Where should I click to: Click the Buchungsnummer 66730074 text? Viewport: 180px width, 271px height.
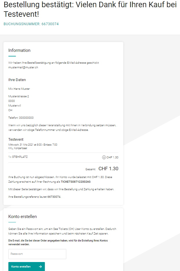31,24
